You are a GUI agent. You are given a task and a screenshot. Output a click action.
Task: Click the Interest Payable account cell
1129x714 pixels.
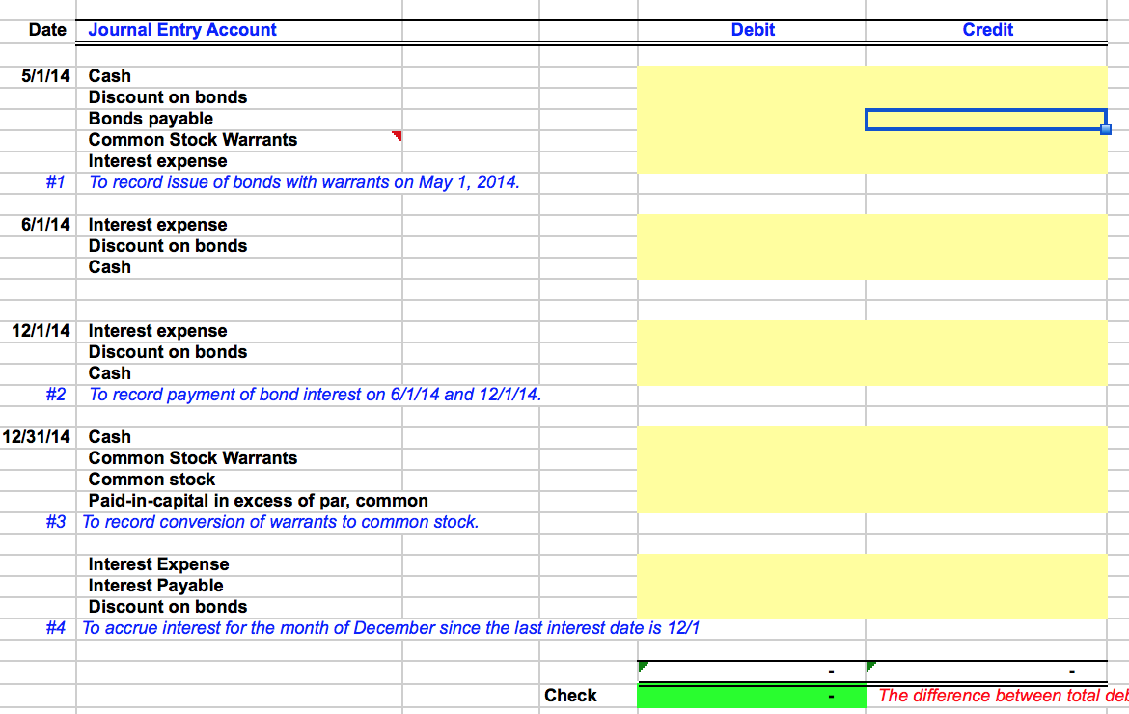coord(155,586)
